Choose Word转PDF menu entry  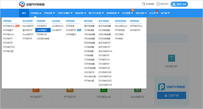click(x=28, y=26)
